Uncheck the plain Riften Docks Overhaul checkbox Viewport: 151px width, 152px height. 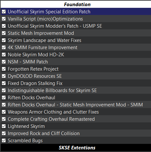[4, 97]
